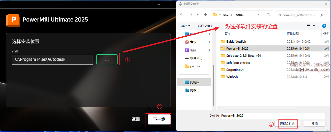
Task: Click the SogouInput folder icon
Action: [x=223, y=70]
